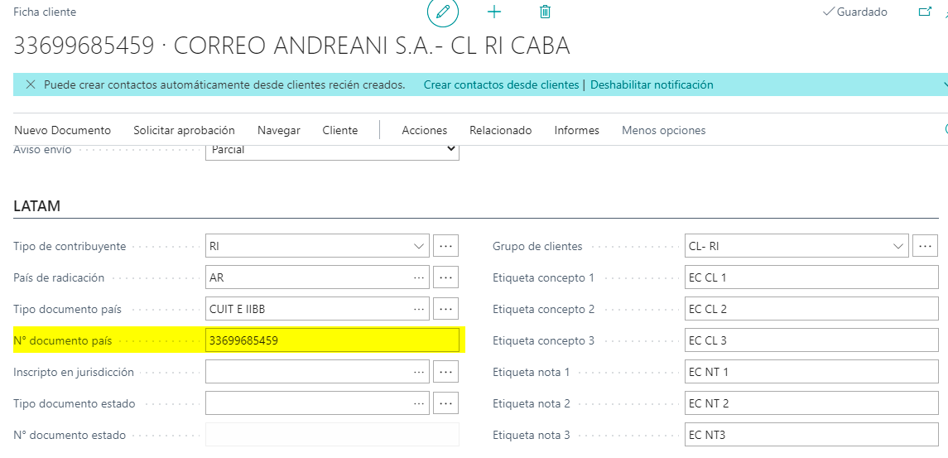Open page in new window icon
Viewport: 948px width, 458px height.
925,12
